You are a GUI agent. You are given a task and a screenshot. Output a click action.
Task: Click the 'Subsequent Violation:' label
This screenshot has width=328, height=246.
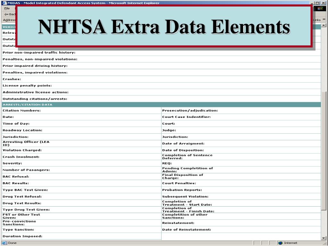pyautogui.click(x=185, y=197)
